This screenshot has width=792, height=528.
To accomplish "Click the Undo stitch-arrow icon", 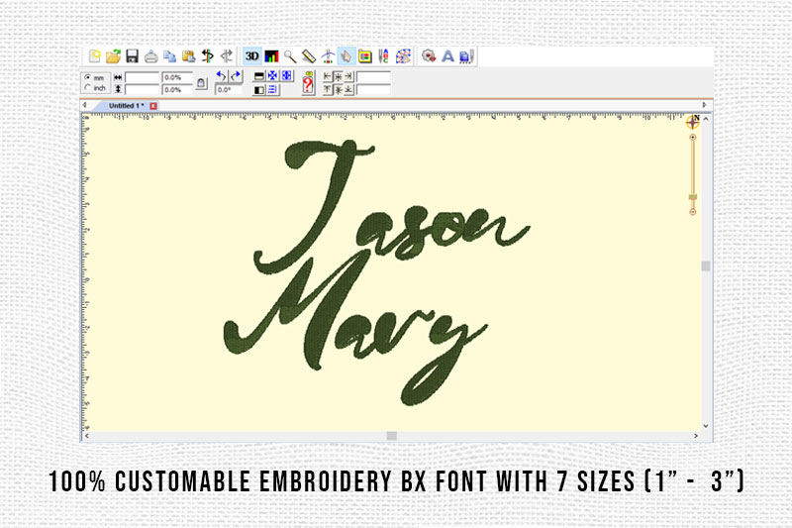I will pyautogui.click(x=208, y=56).
